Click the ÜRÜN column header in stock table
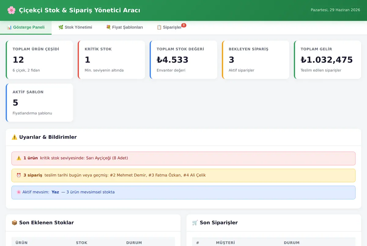This screenshot has width=367, height=246. click(22, 243)
